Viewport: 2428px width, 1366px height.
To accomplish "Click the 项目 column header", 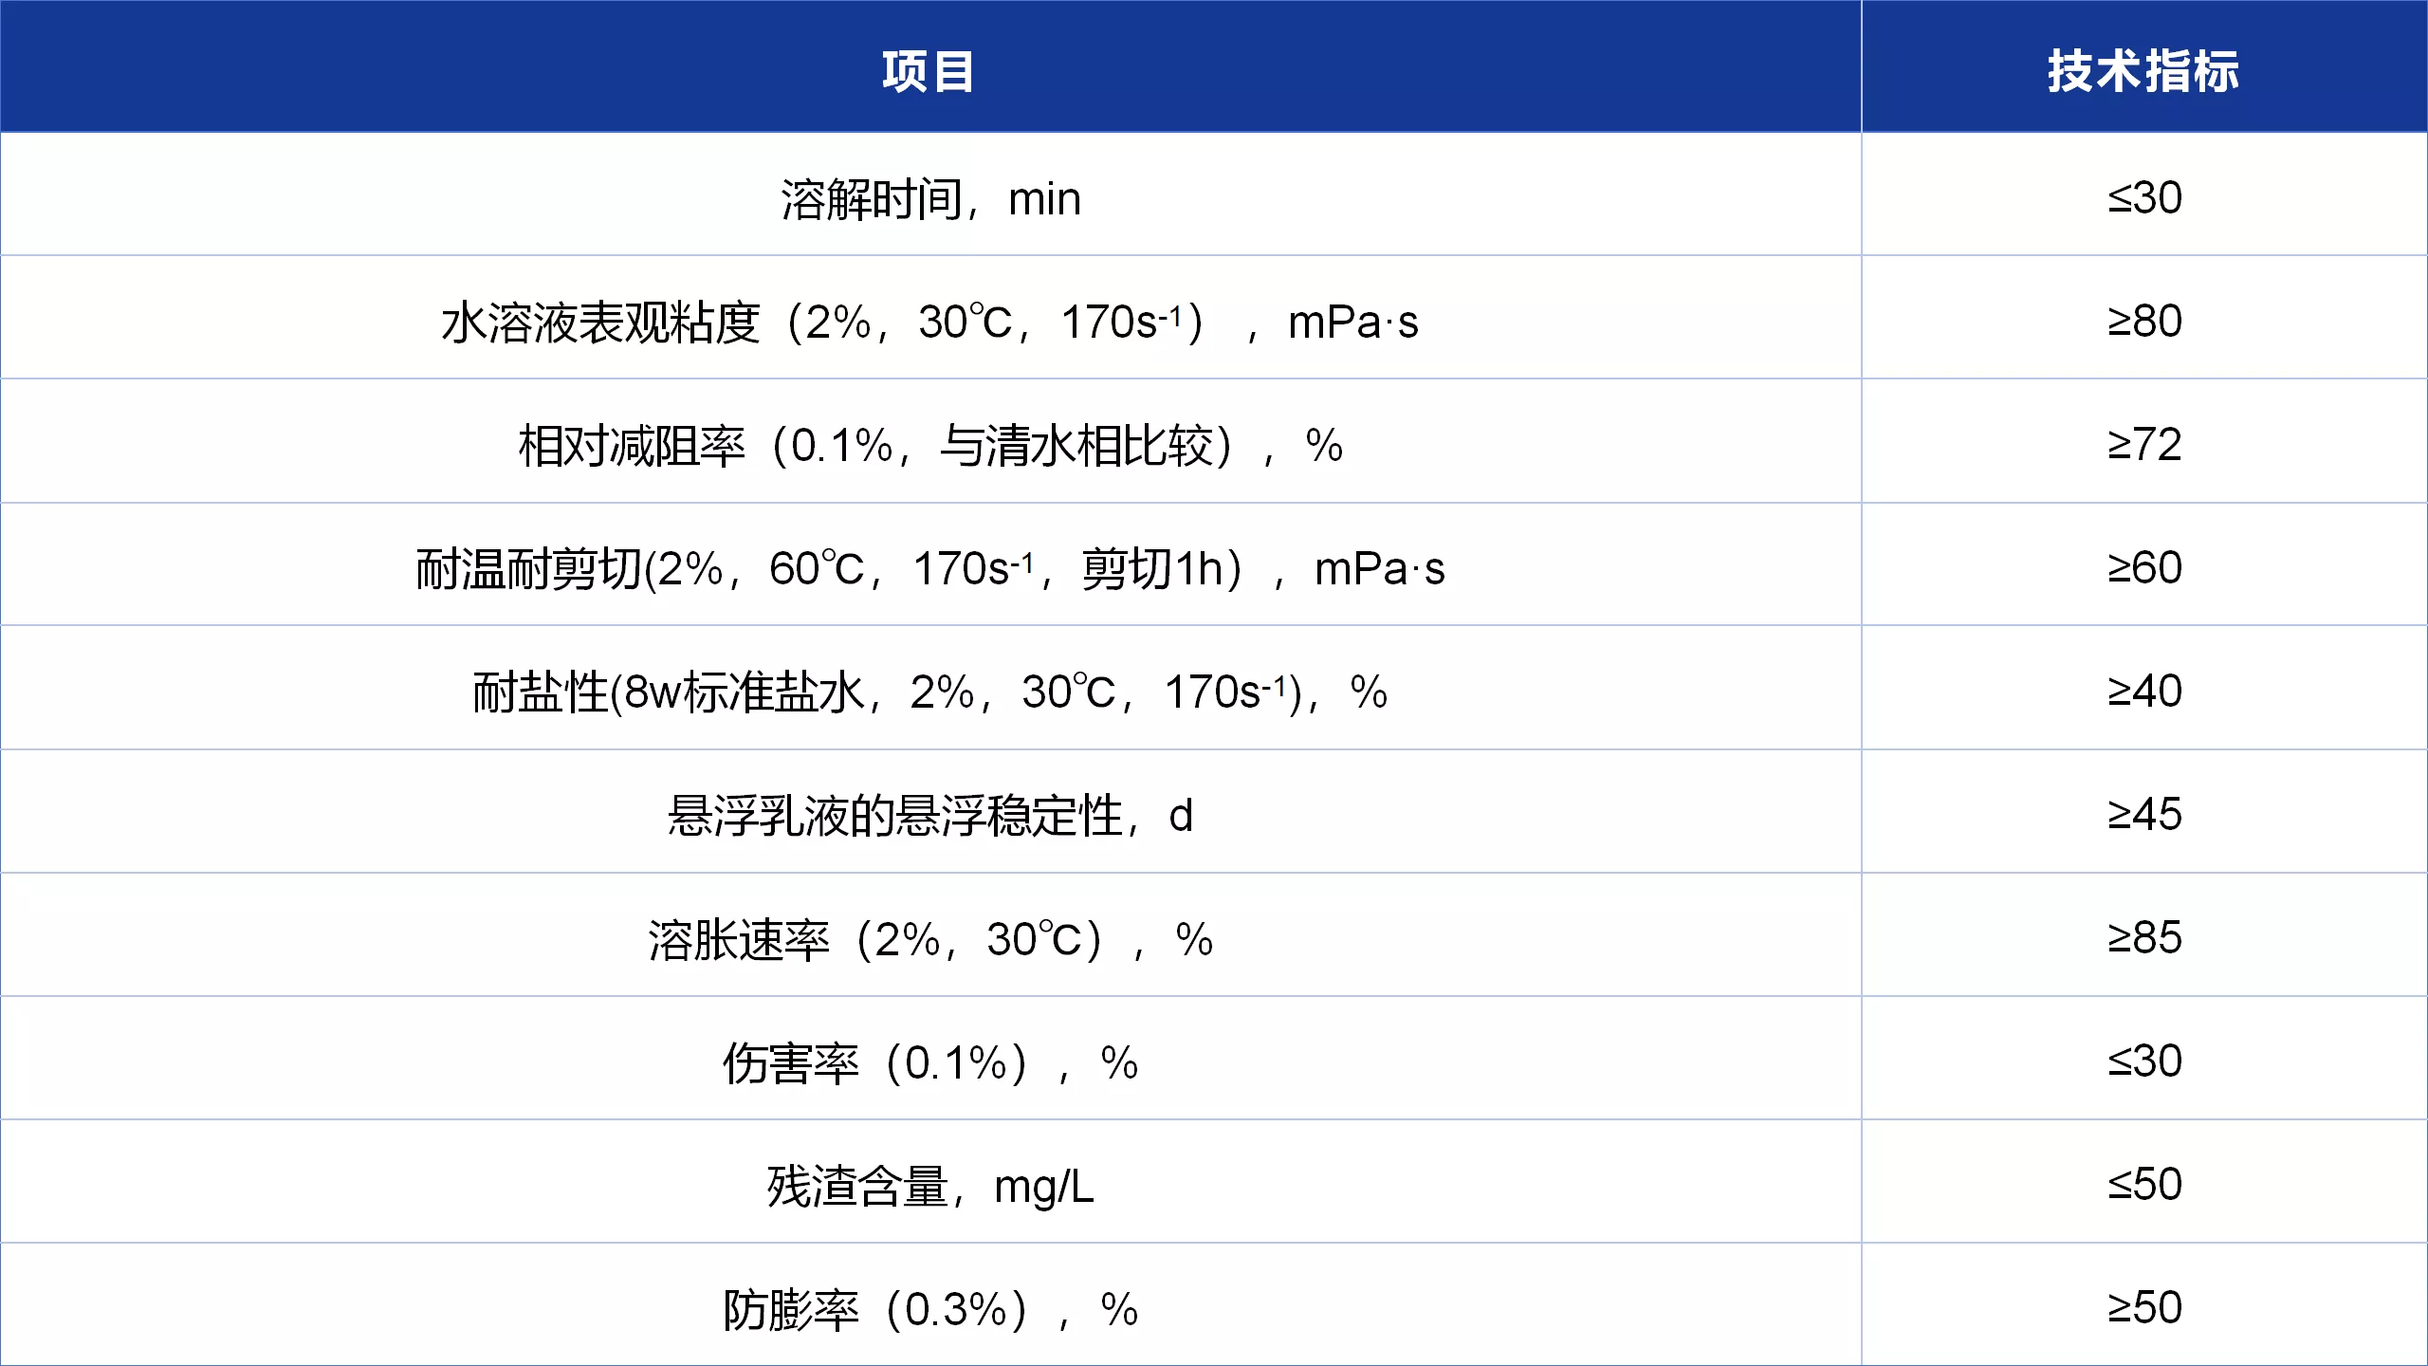I will [x=929, y=71].
